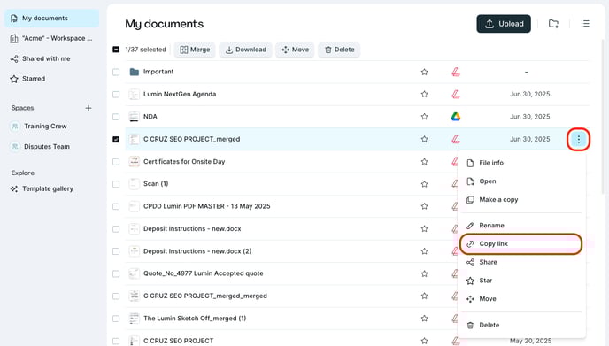The image size is (609, 346).
Task: Click the Upload button
Action: coord(504,24)
